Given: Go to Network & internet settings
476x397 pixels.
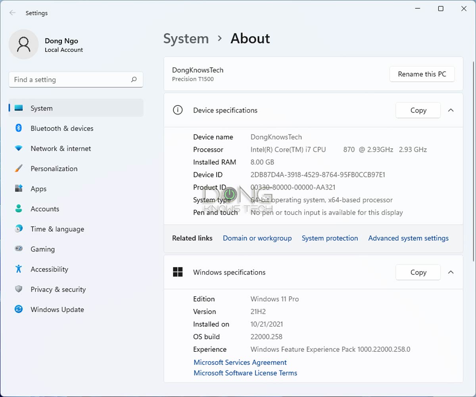Looking at the screenshot, I should pos(76,148).
